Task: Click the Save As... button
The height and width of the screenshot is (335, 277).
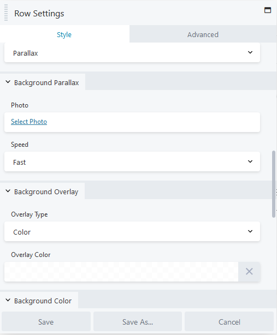Action: click(138, 322)
